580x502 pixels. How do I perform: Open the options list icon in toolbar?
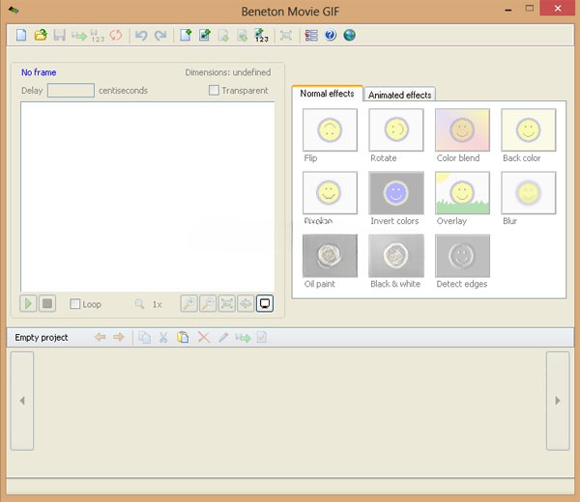311,36
